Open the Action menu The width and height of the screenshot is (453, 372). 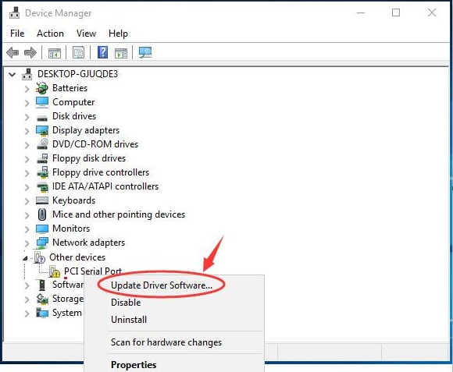click(50, 34)
